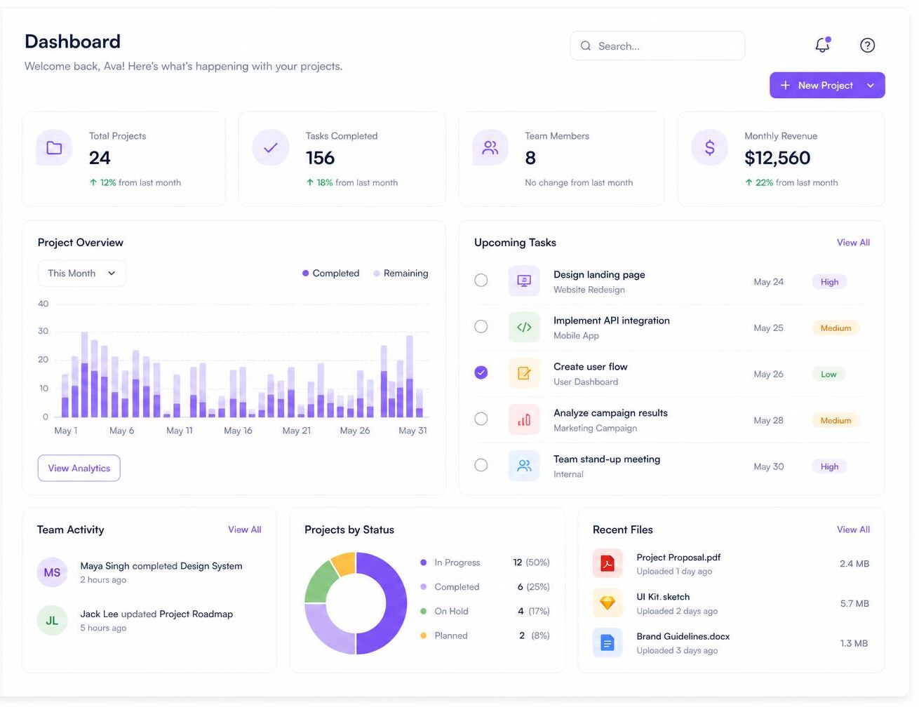Click the Project Roadmap activity text
This screenshot has height=707, width=919.
point(196,614)
